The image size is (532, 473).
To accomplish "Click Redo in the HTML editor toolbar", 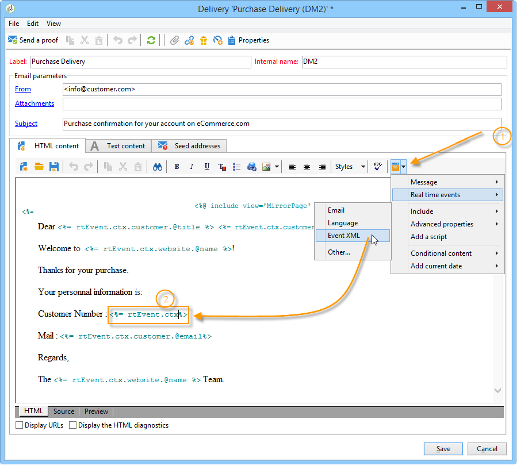I will pos(89,167).
